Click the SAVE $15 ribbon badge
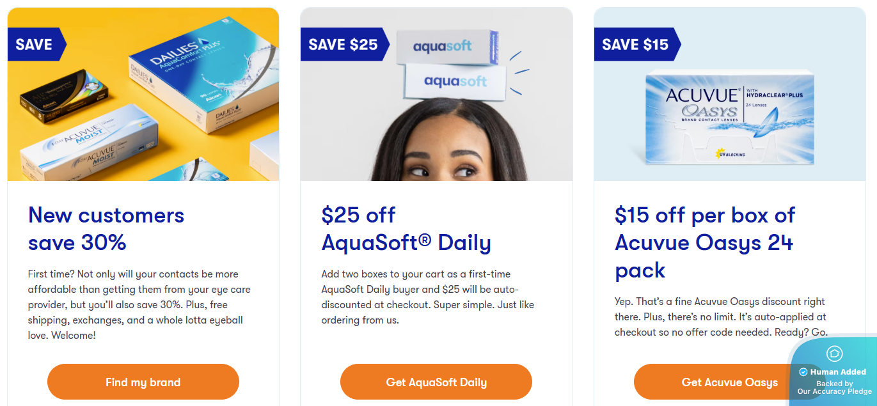The width and height of the screenshot is (877, 406). tap(636, 44)
